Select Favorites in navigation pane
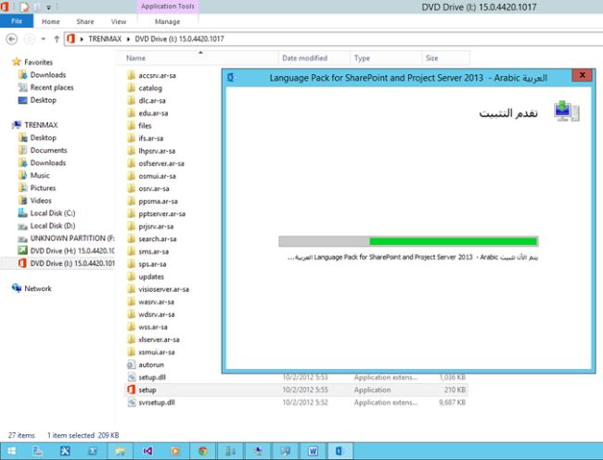The image size is (603, 460). pos(38,62)
